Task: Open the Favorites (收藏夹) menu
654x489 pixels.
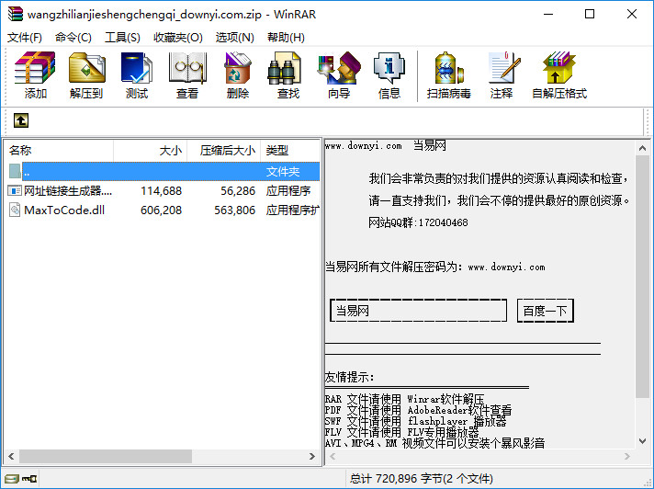Action: click(x=177, y=38)
